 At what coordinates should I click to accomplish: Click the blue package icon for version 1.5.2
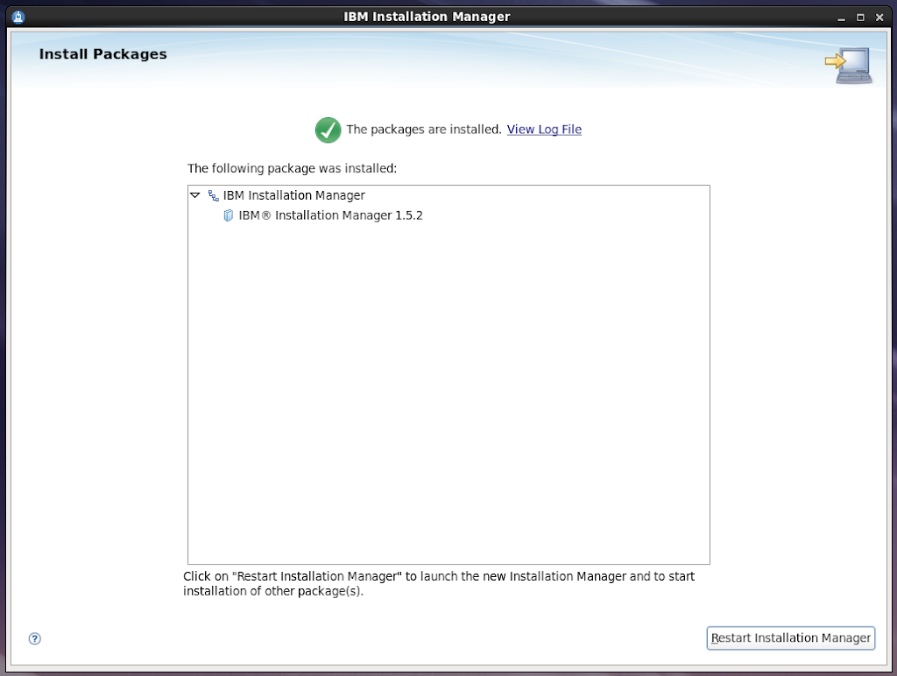point(229,215)
